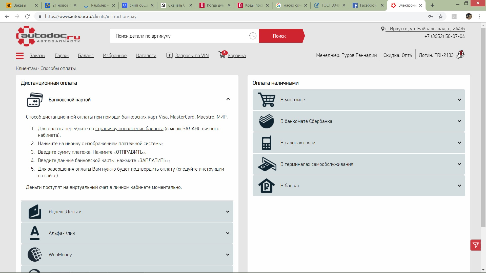Click the autodoc.ru logo
Image resolution: width=486 pixels, height=273 pixels.
coord(48,36)
